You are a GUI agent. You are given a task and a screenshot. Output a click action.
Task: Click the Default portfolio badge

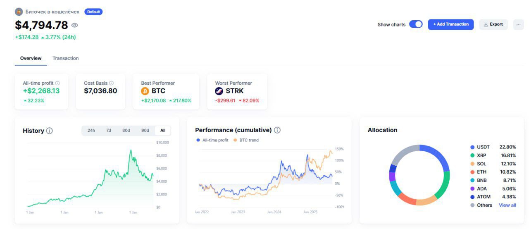(93, 12)
